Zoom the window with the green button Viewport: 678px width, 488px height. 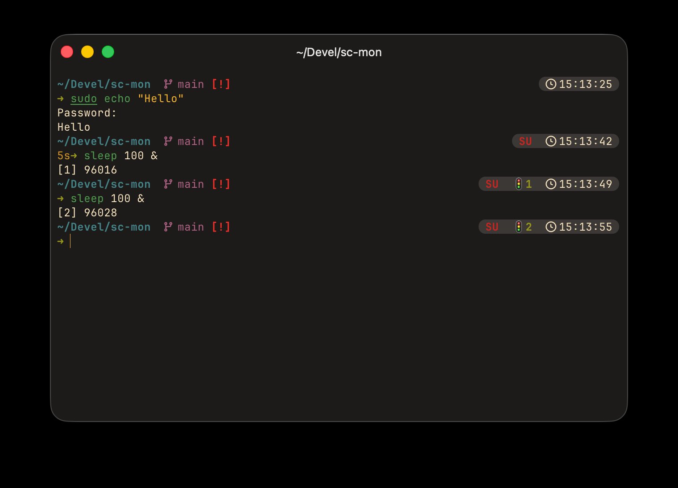[x=108, y=52]
